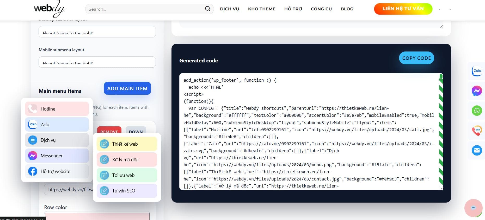Click the Row color label

[56, 207]
